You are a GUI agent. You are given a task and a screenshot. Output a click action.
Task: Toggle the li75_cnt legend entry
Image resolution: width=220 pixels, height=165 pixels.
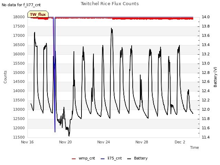(x=111, y=158)
